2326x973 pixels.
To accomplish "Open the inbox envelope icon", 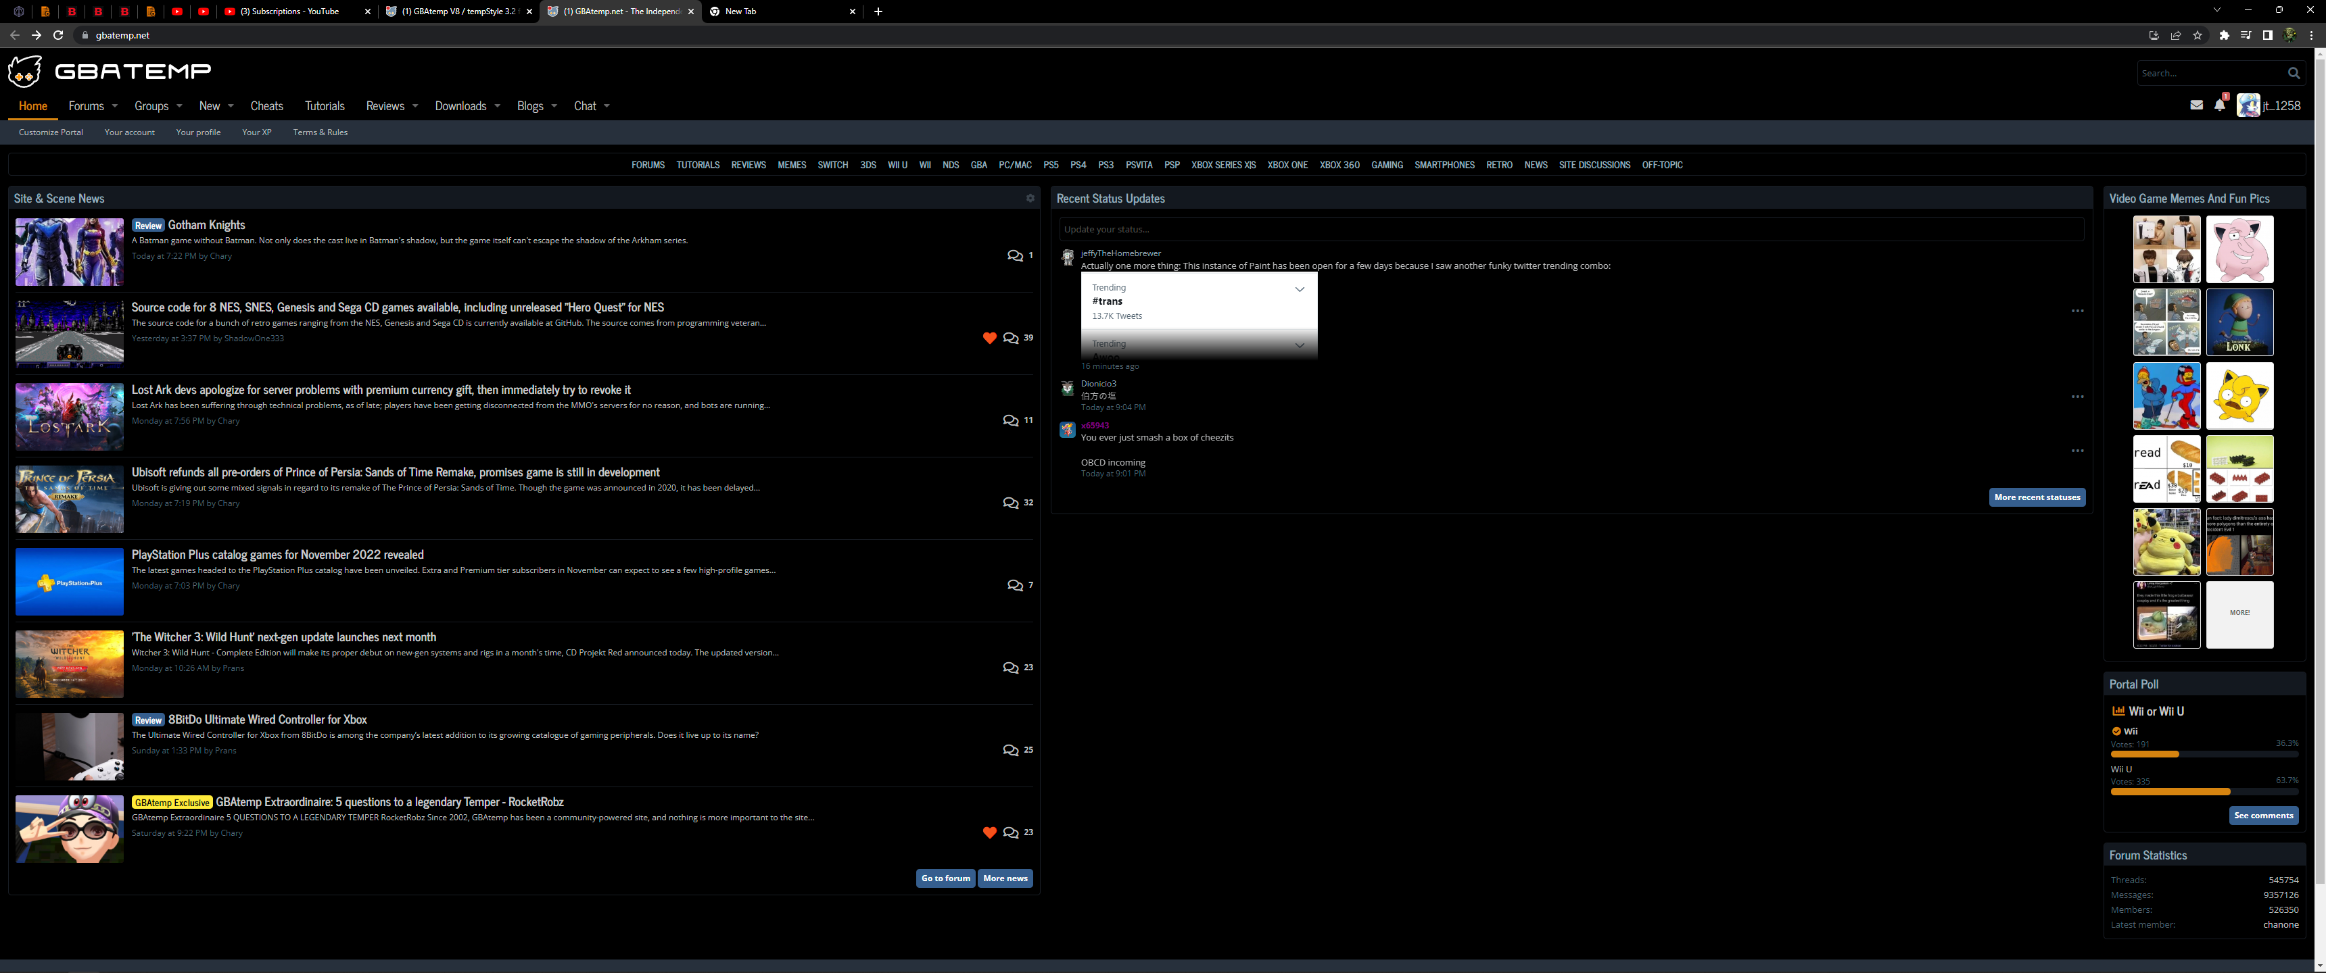I will coord(2196,105).
